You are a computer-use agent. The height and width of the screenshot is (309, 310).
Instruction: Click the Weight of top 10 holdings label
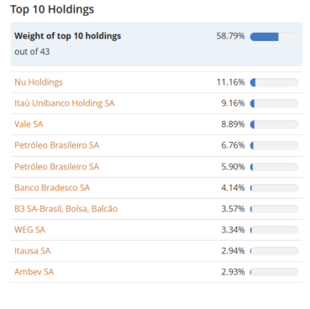click(x=67, y=36)
